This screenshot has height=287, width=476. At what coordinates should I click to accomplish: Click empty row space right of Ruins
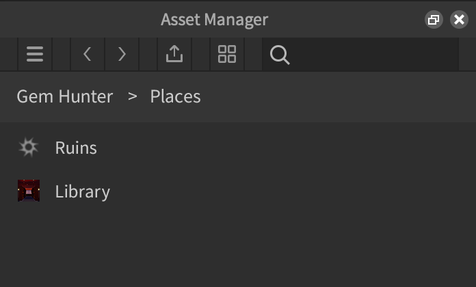287,148
